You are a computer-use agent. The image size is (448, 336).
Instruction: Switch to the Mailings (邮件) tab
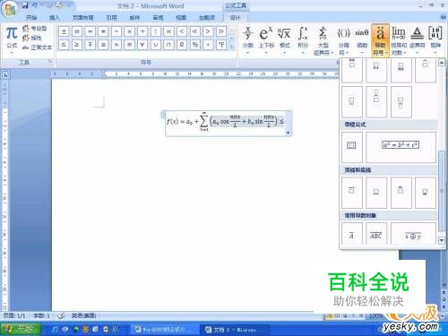click(134, 18)
